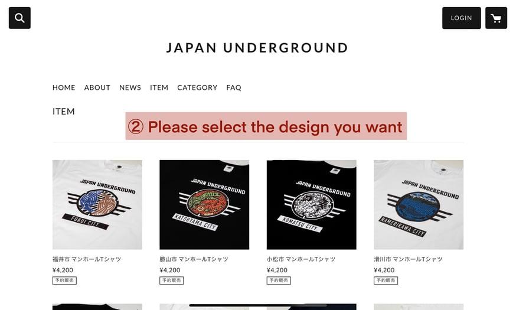Open the ABOUT page

point(97,87)
